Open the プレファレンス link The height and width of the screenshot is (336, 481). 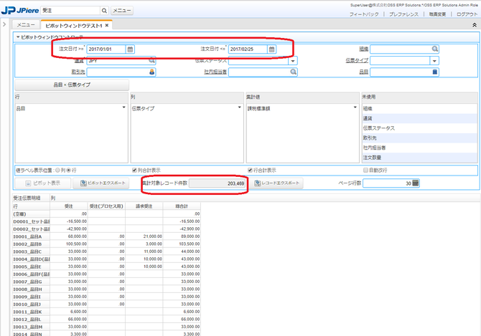(x=403, y=14)
